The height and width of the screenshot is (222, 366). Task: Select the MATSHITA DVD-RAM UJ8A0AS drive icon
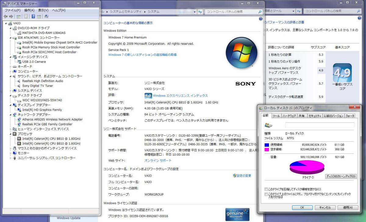click(x=20, y=33)
